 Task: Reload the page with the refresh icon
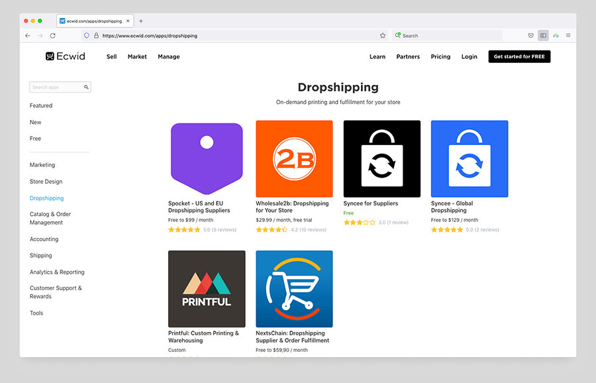(53, 35)
